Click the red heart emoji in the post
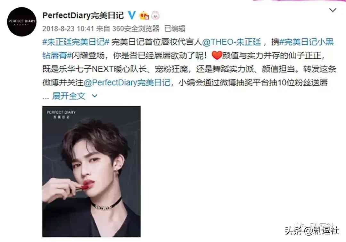The image size is (346, 242). point(217,55)
